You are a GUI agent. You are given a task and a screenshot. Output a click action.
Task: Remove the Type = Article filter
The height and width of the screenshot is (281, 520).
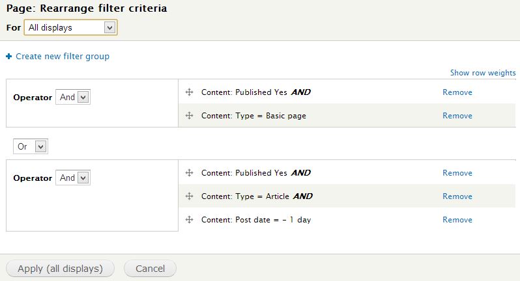(x=457, y=196)
